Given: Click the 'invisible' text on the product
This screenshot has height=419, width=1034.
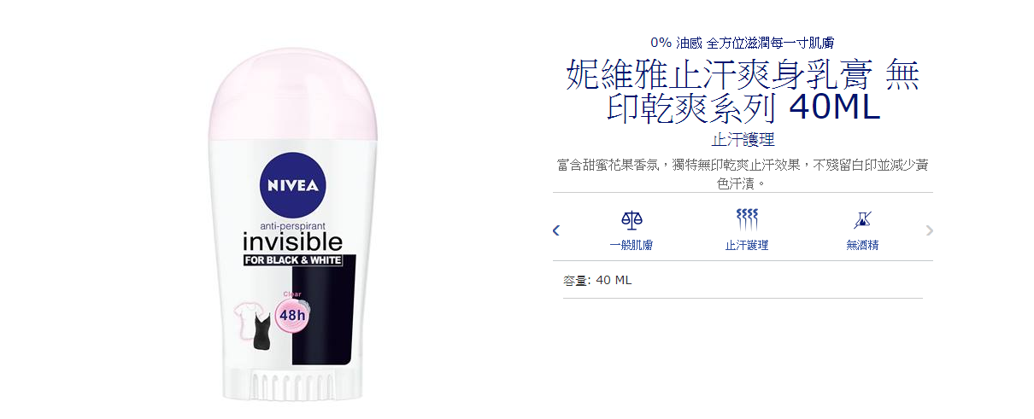Looking at the screenshot, I should (292, 242).
